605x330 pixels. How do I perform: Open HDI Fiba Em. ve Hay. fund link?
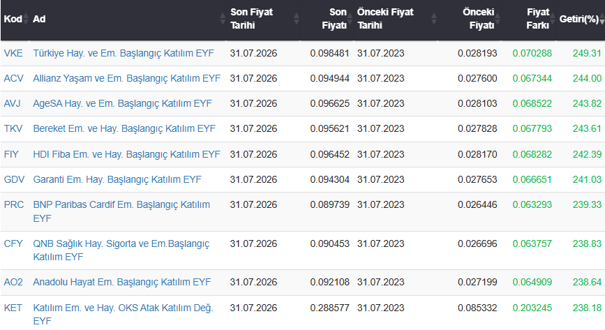click(126, 154)
